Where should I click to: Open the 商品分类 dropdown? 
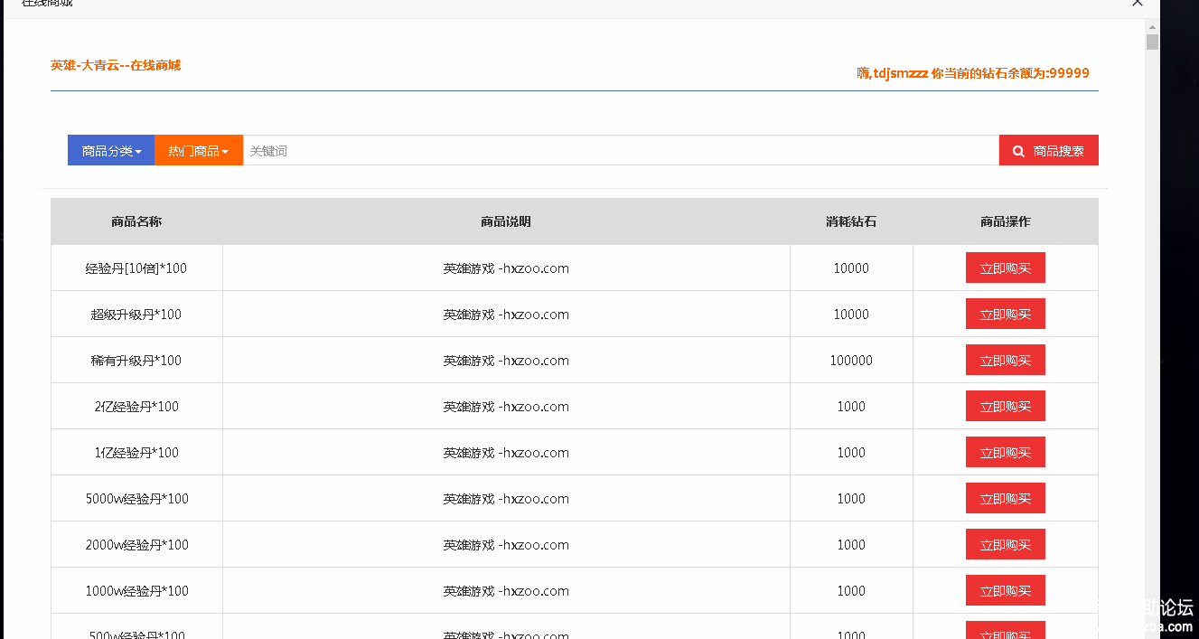point(111,151)
